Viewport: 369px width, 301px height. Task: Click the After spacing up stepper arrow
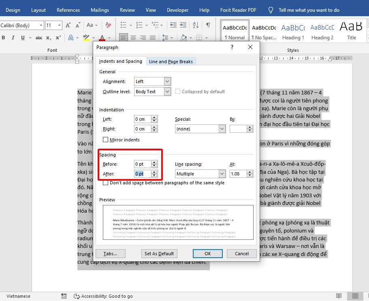(154, 172)
